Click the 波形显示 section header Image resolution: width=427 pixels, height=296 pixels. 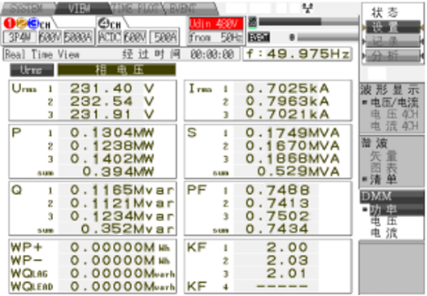pos(390,90)
